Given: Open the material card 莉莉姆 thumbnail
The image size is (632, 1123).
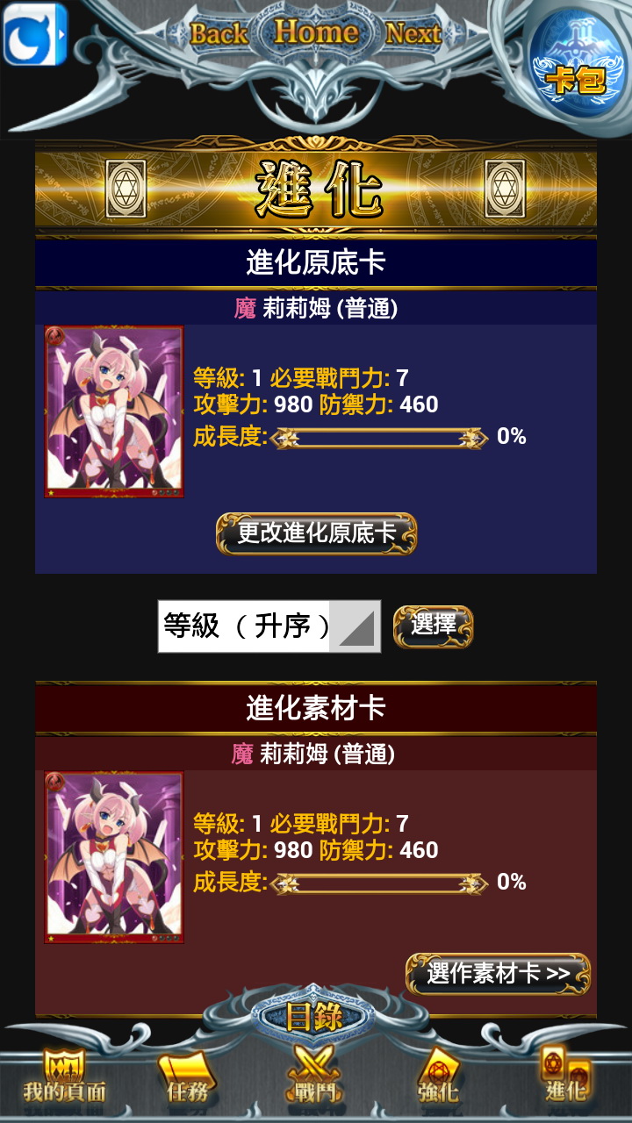Looking at the screenshot, I should tap(114, 857).
